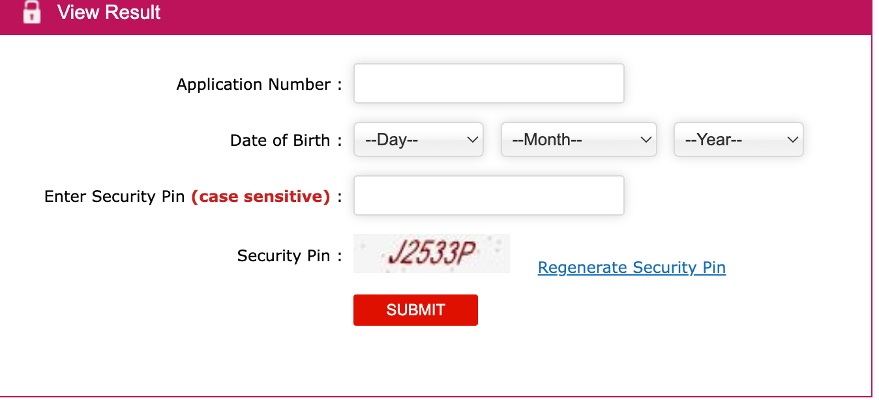Open the Day dropdown
The width and height of the screenshot is (879, 400).
tap(418, 139)
